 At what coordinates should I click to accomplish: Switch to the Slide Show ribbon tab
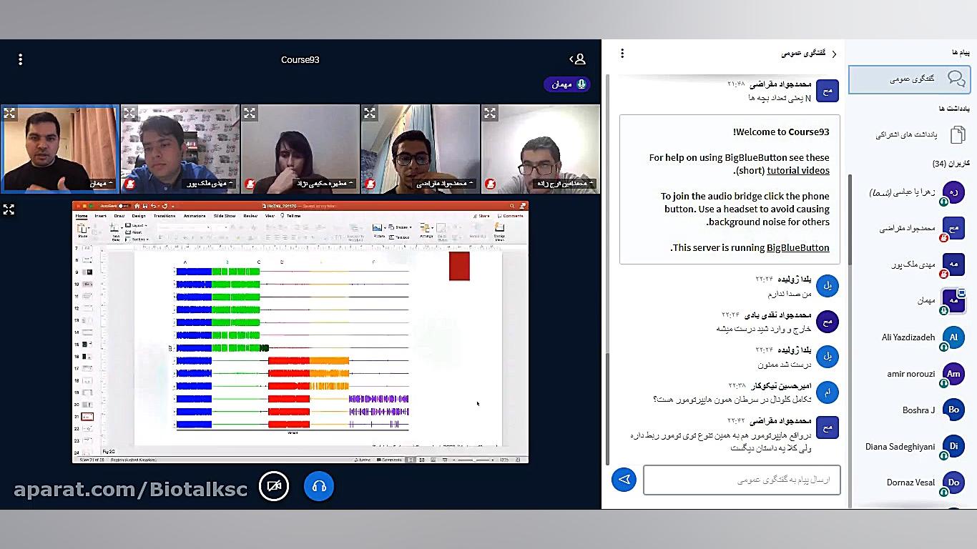tap(224, 216)
